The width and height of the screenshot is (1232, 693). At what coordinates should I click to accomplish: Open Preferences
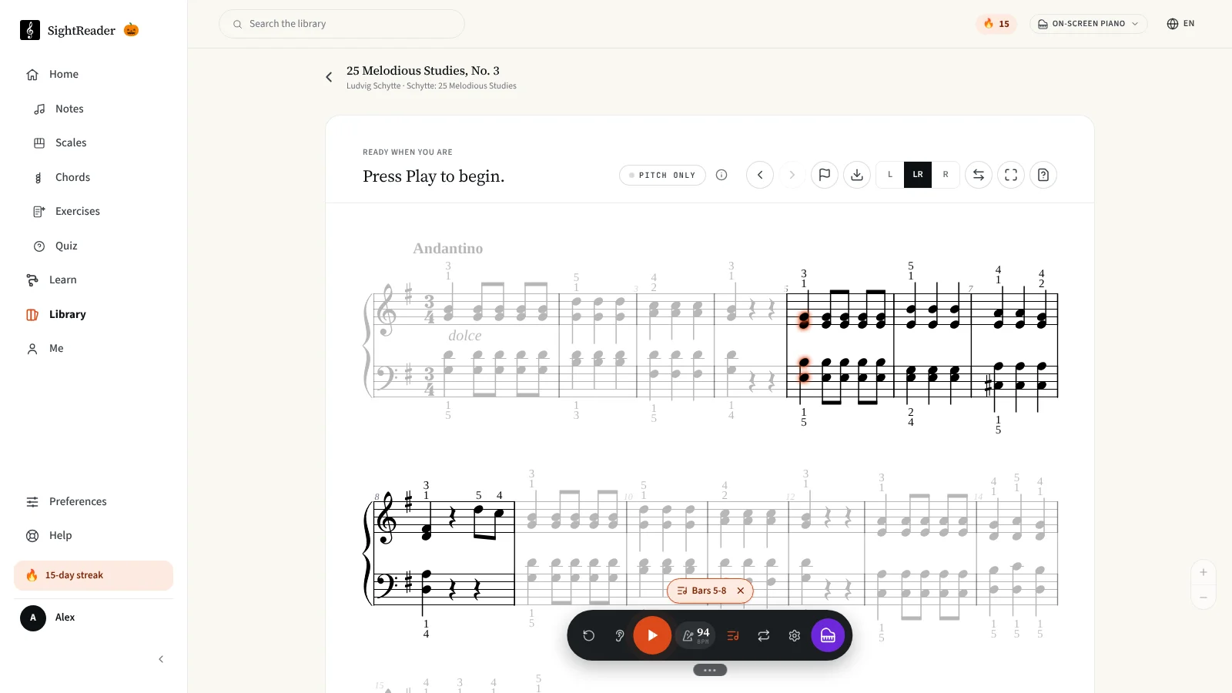coord(93,501)
